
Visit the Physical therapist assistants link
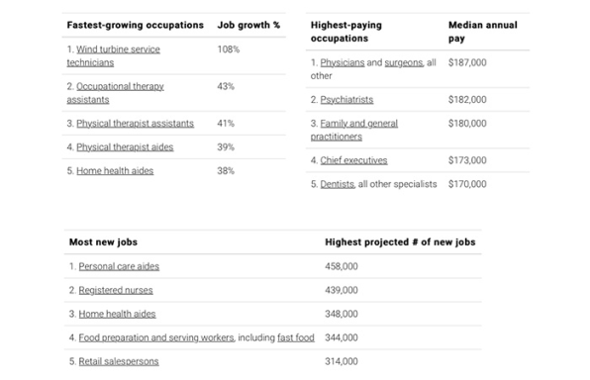point(135,124)
